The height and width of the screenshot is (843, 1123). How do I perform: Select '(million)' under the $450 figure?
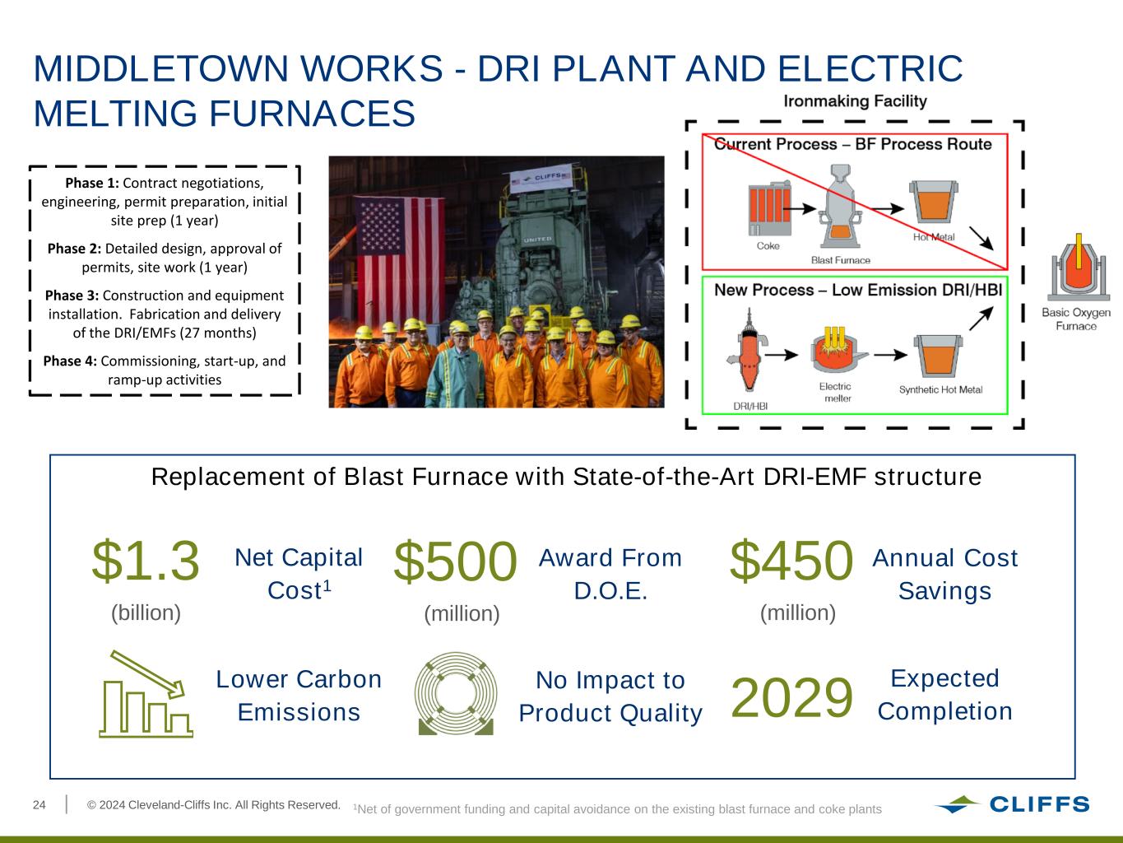[x=798, y=612]
